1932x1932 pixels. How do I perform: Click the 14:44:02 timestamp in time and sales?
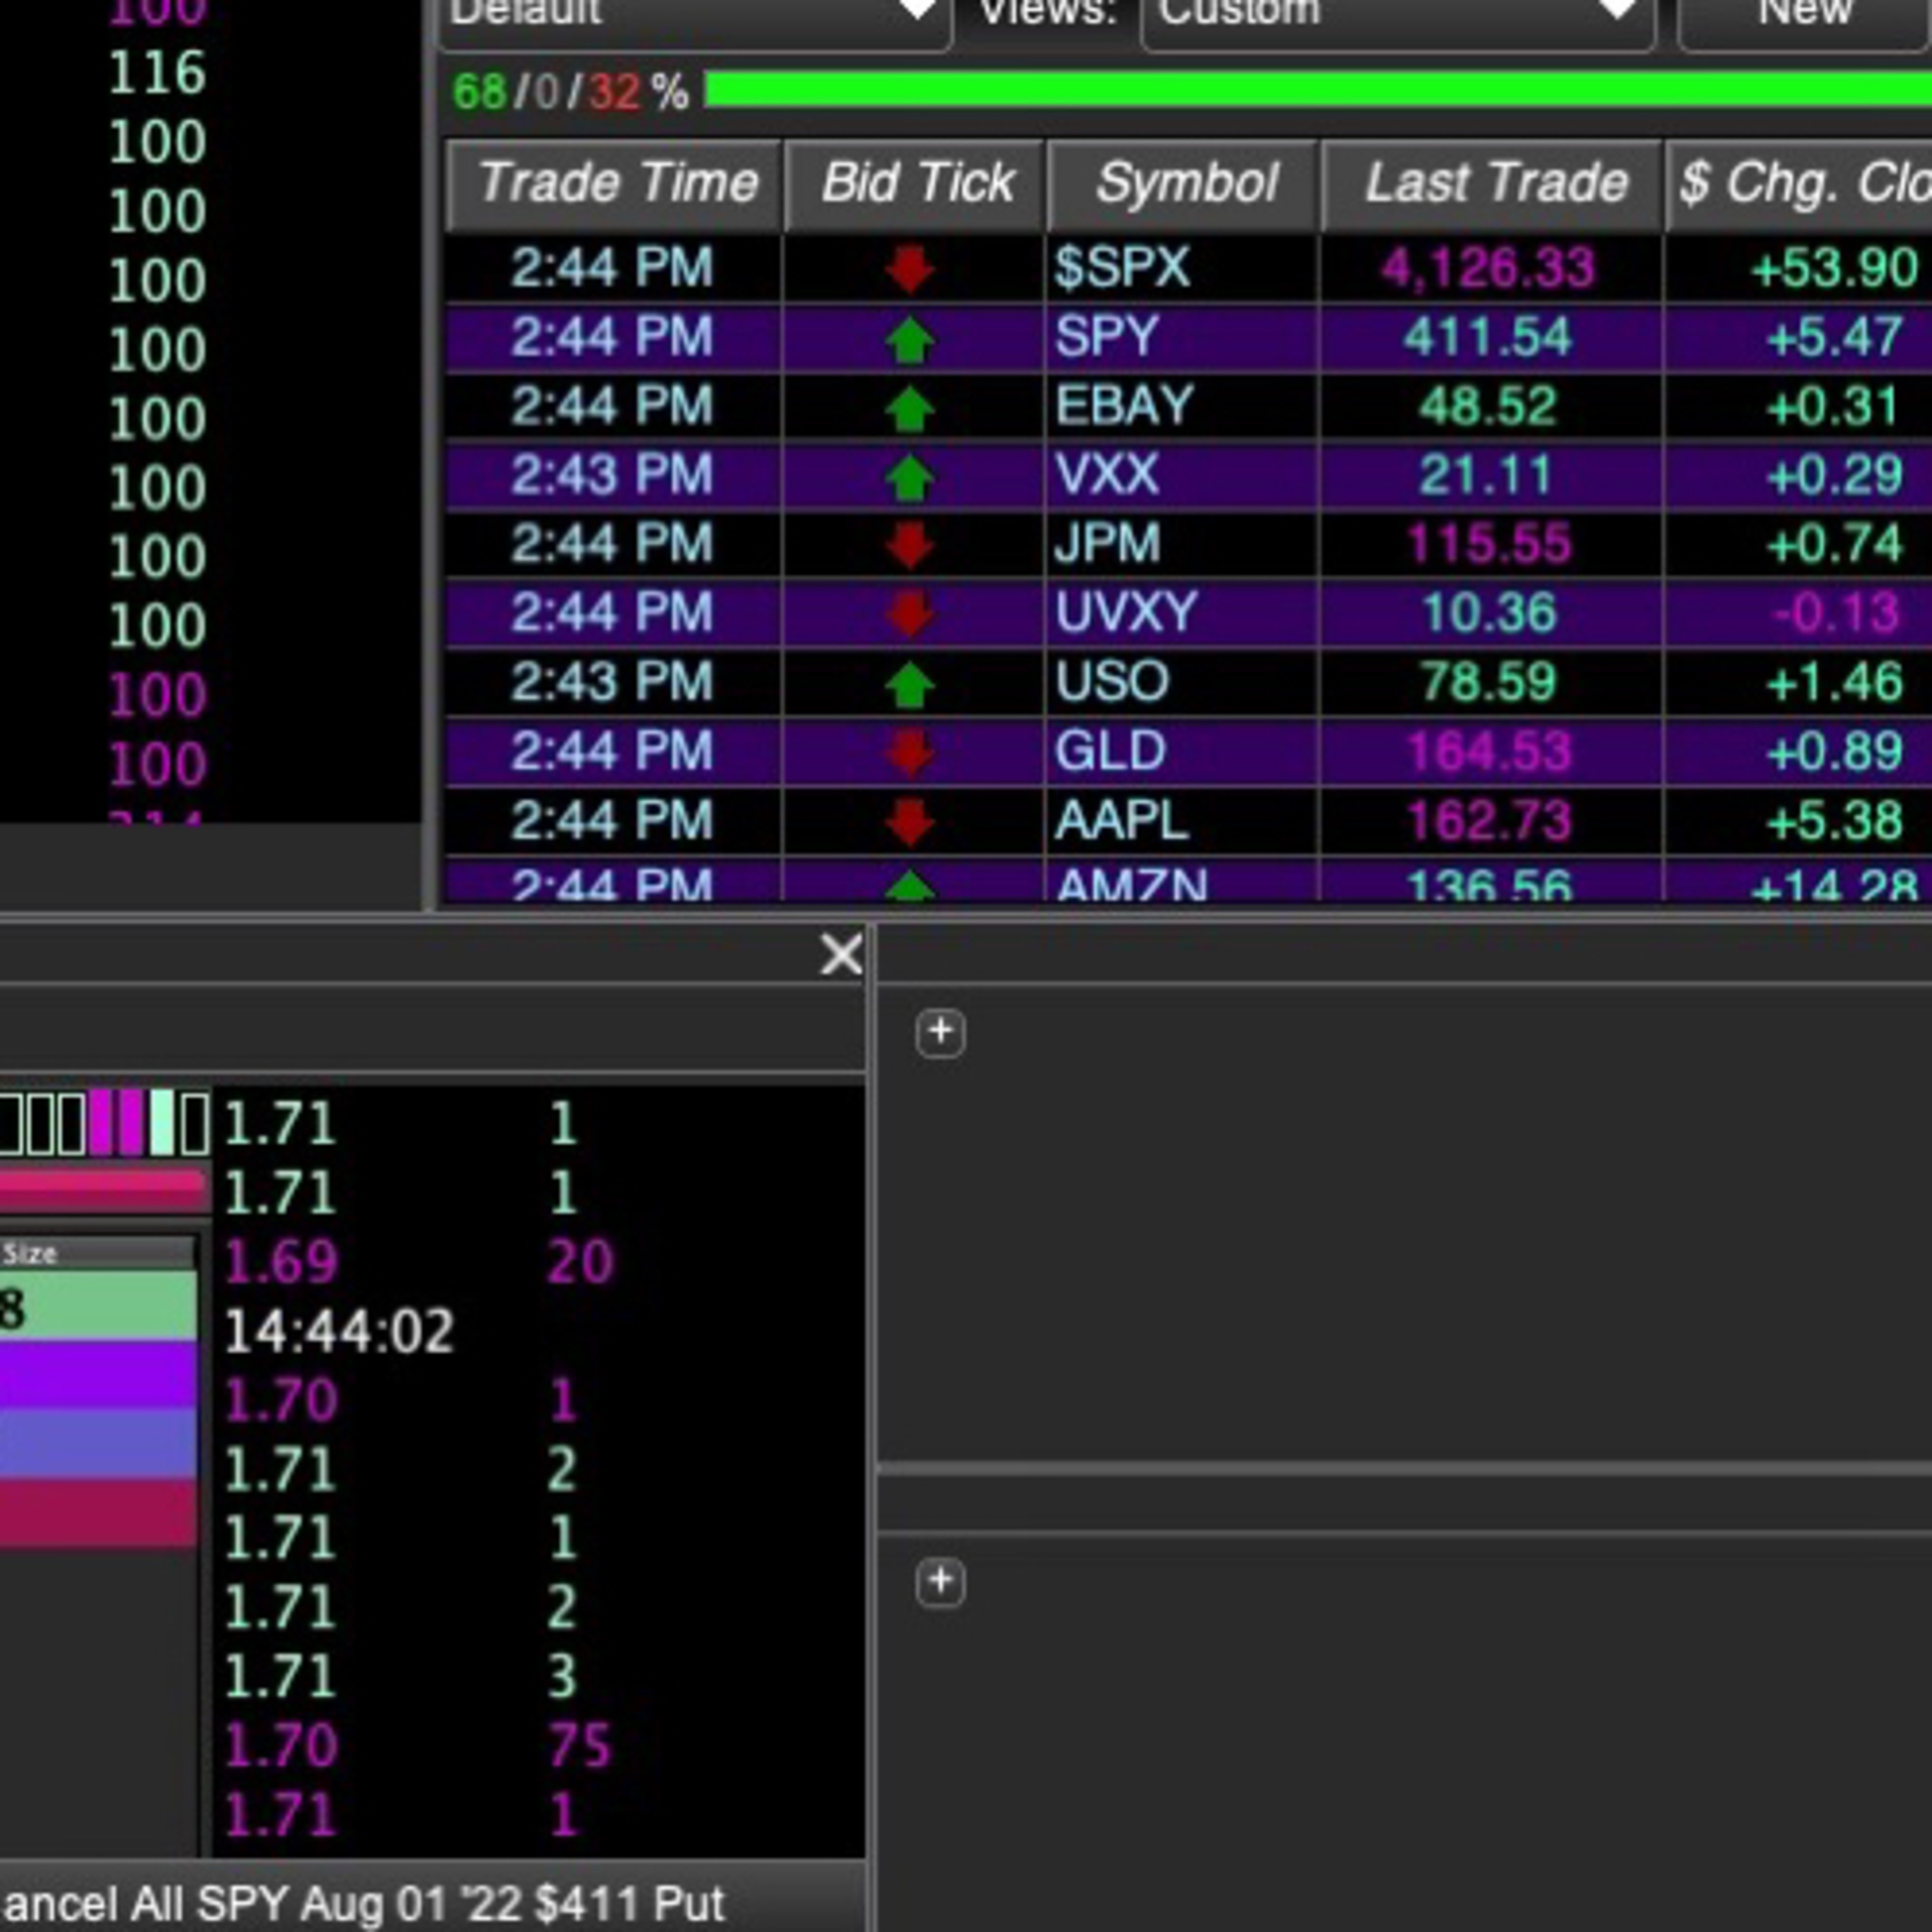pyautogui.click(x=339, y=1331)
